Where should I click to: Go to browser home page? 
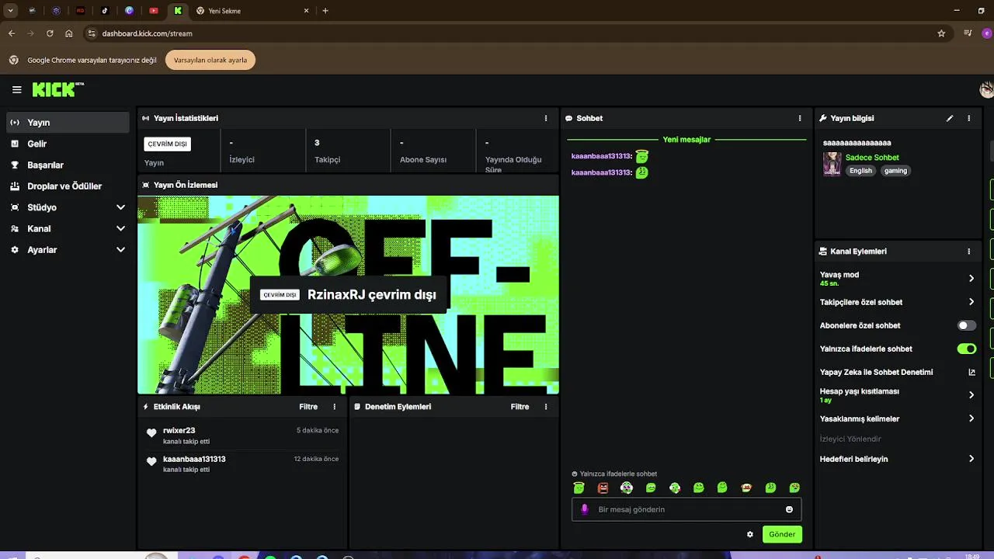(69, 33)
